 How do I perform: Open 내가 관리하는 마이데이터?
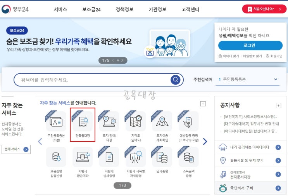coord(250,147)
